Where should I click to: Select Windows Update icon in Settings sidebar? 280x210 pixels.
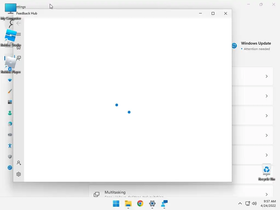[10, 168]
